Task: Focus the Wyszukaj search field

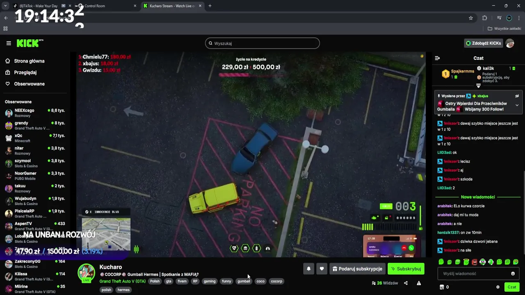Action: 262,43
